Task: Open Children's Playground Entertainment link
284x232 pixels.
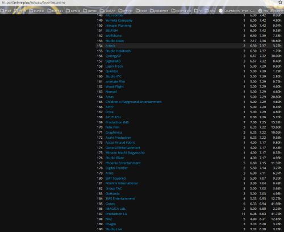Action: pos(133,102)
